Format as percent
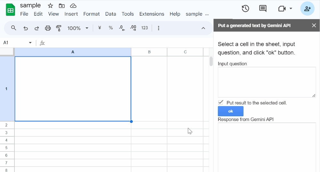Screen dimensions: 320x172 coord(111,28)
